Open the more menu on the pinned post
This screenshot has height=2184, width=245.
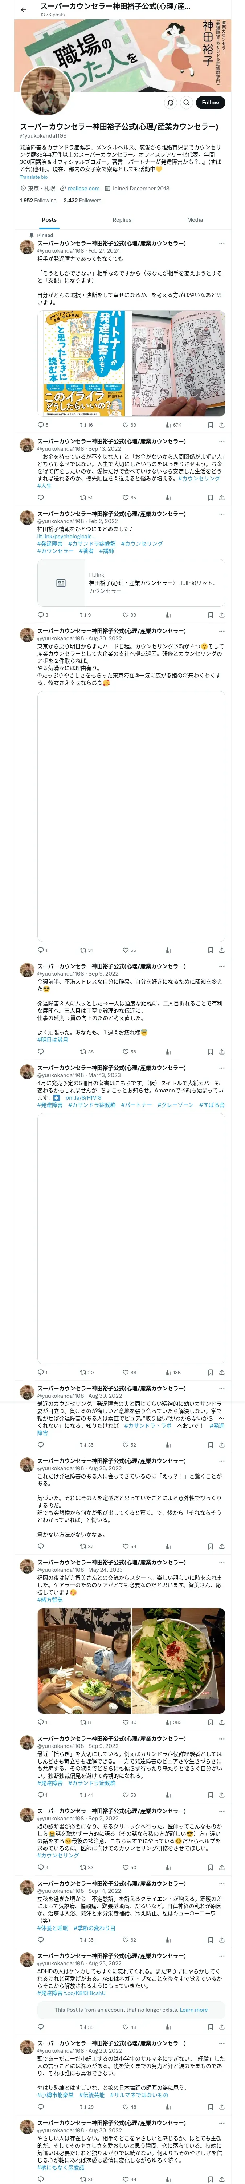tap(221, 243)
